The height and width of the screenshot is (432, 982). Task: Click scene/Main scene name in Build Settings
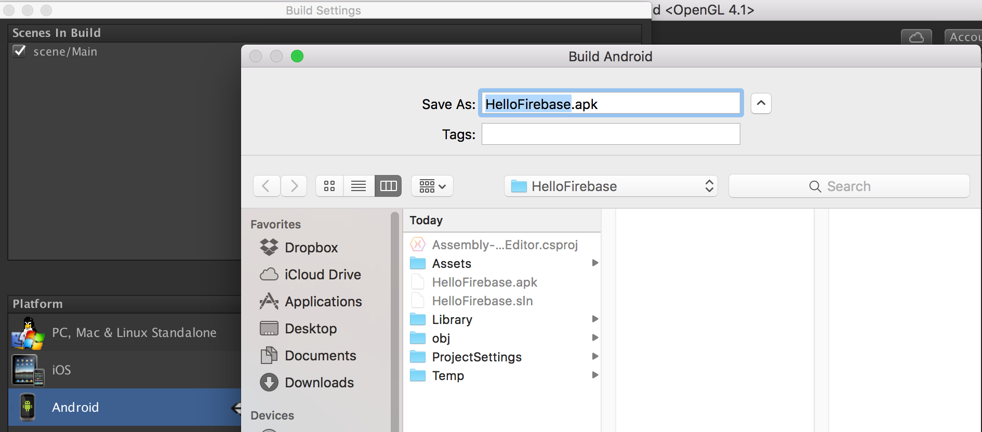click(65, 51)
